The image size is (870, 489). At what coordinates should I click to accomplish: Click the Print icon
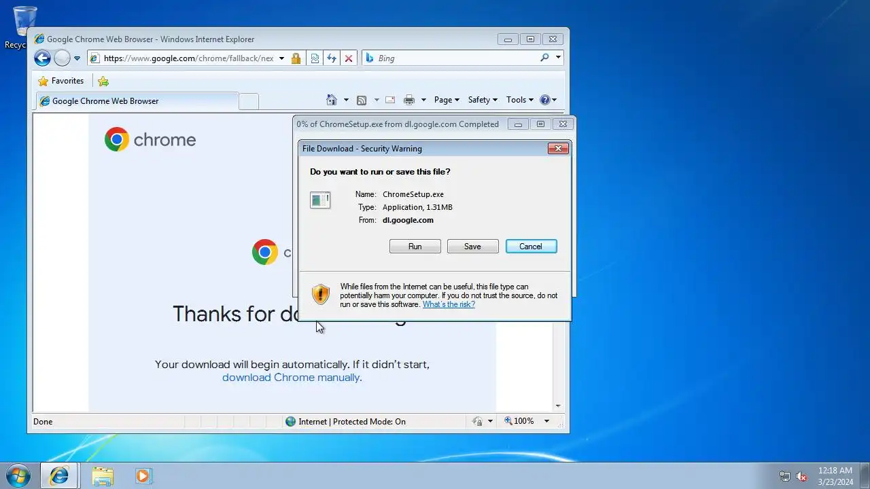point(408,100)
